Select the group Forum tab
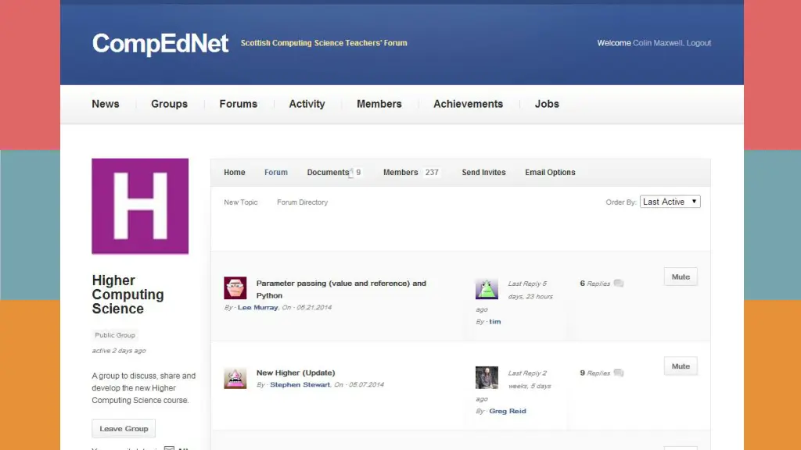The image size is (801, 450). (x=276, y=173)
